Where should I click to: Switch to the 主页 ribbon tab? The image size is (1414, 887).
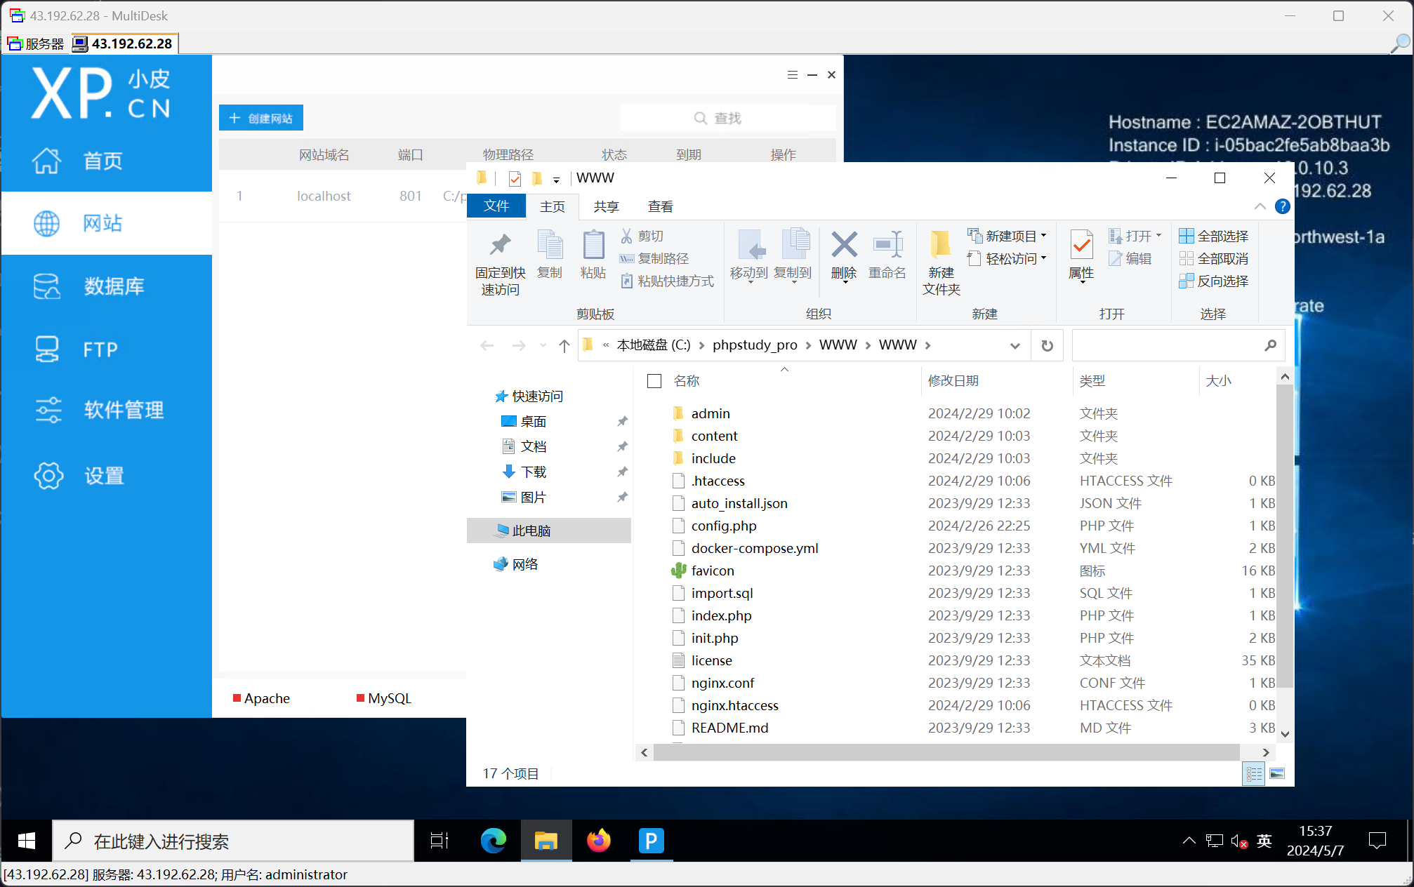click(553, 206)
